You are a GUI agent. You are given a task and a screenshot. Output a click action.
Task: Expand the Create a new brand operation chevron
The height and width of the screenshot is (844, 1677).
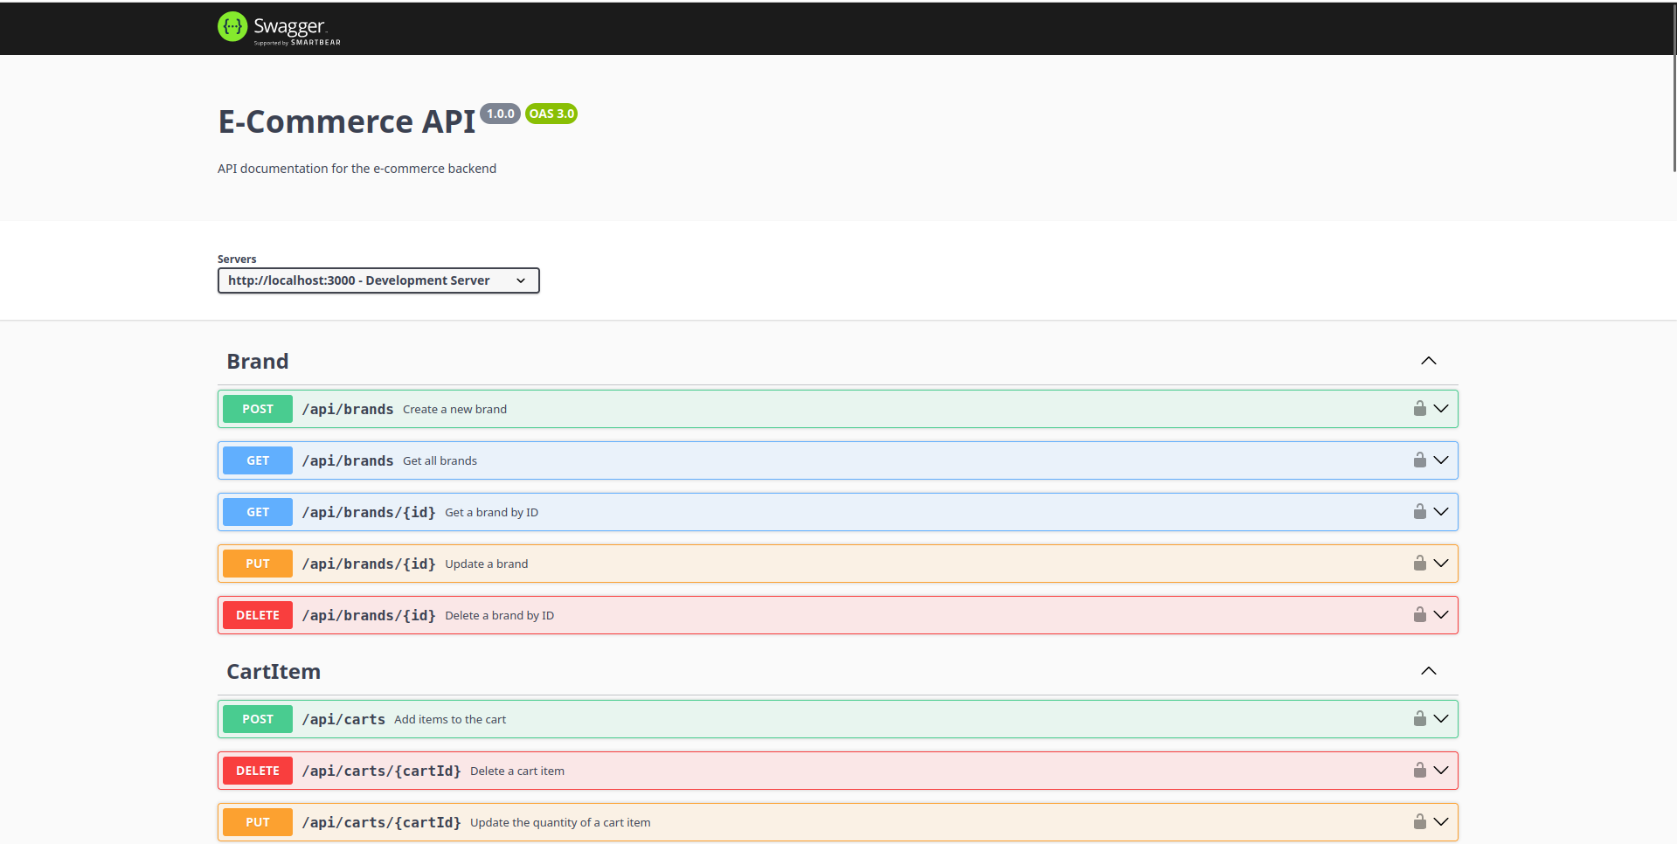[x=1441, y=408]
